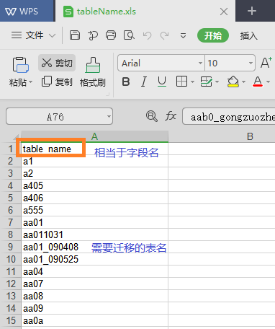Image resolution: width=275 pixels, height=329 pixels.
Task: Select the cell with value a2
Action: point(94,173)
